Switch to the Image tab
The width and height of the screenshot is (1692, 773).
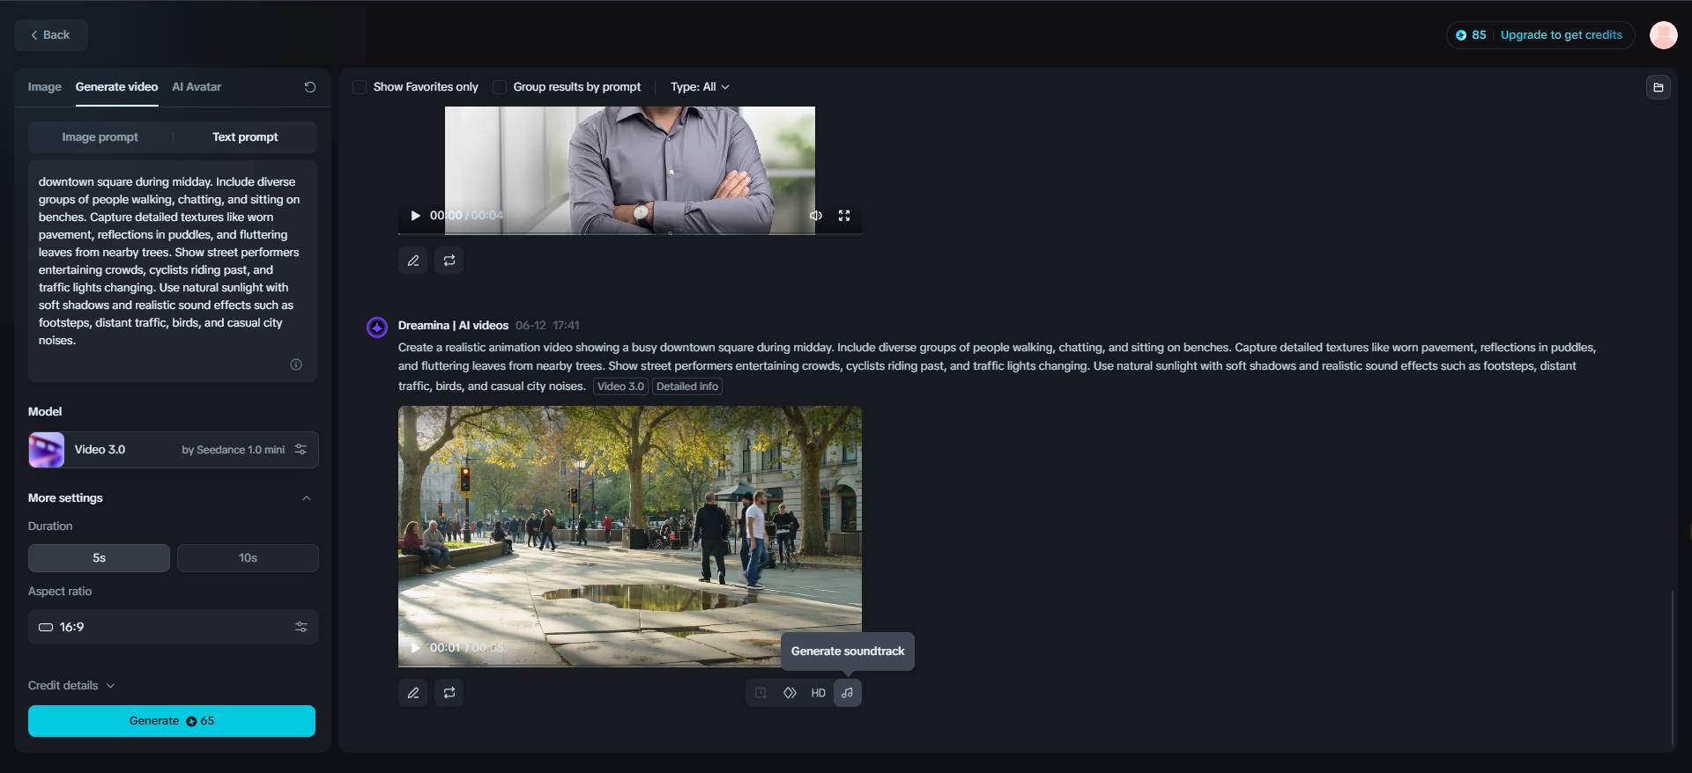[x=44, y=87]
